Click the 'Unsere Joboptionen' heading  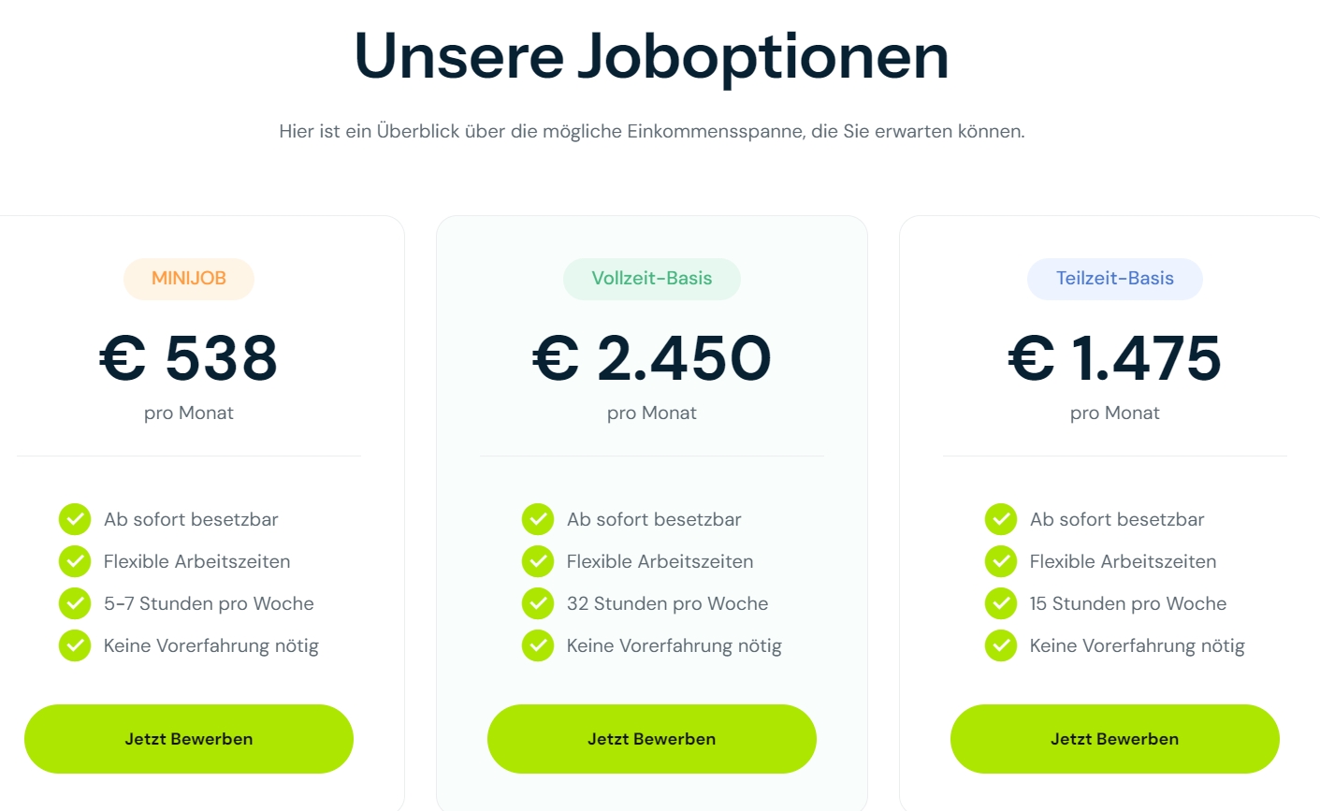click(652, 56)
